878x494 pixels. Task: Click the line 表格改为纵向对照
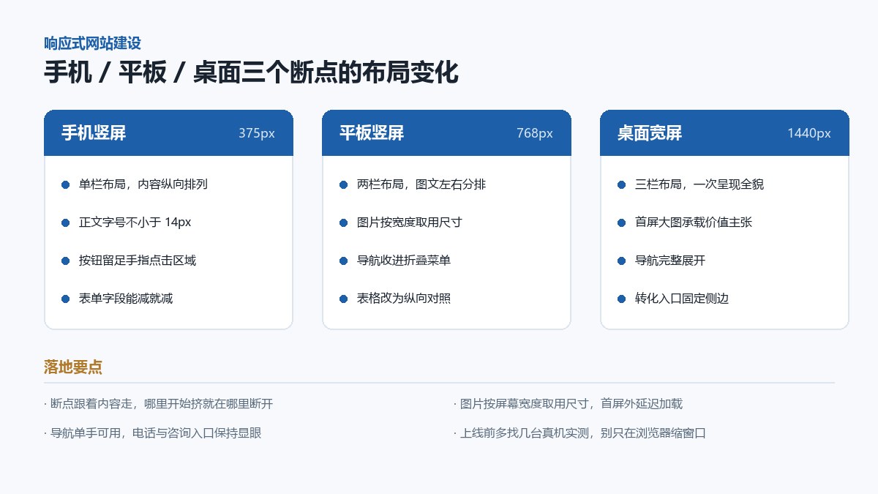pos(404,299)
